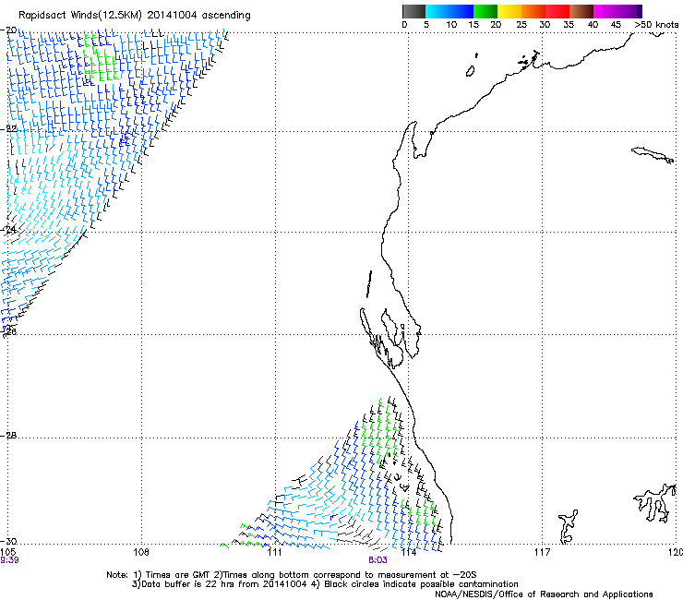Click the yellow 20-25 knots legend segment
The height and width of the screenshot is (600, 683).
[x=509, y=11]
